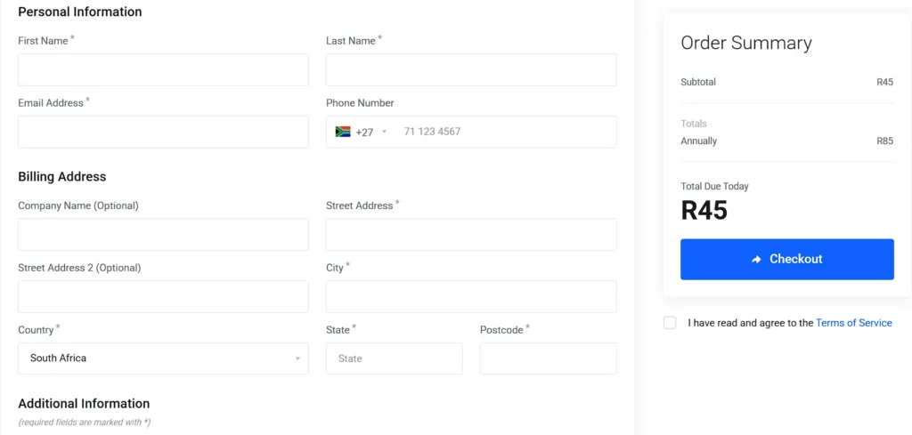The image size is (912, 435).
Task: Focus the Last Name input field
Action: coord(471,69)
